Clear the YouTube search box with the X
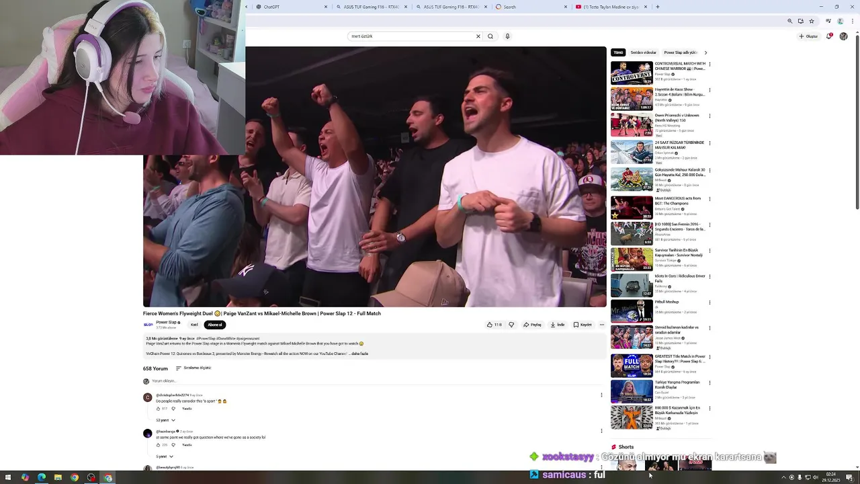The image size is (860, 484). [478, 36]
